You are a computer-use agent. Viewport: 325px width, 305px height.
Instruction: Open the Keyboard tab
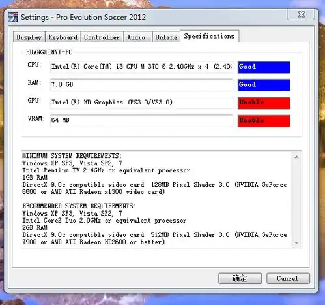click(63, 37)
